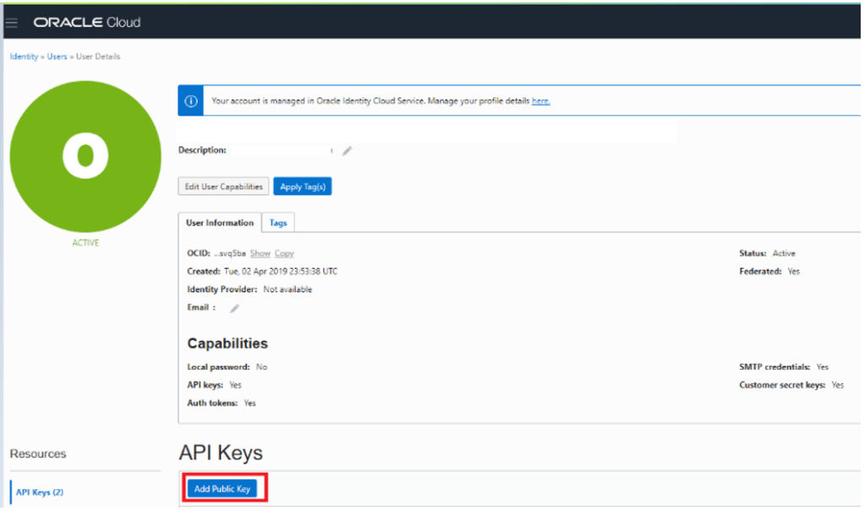
Task: Open the hamburger navigation menu
Action: click(x=12, y=22)
